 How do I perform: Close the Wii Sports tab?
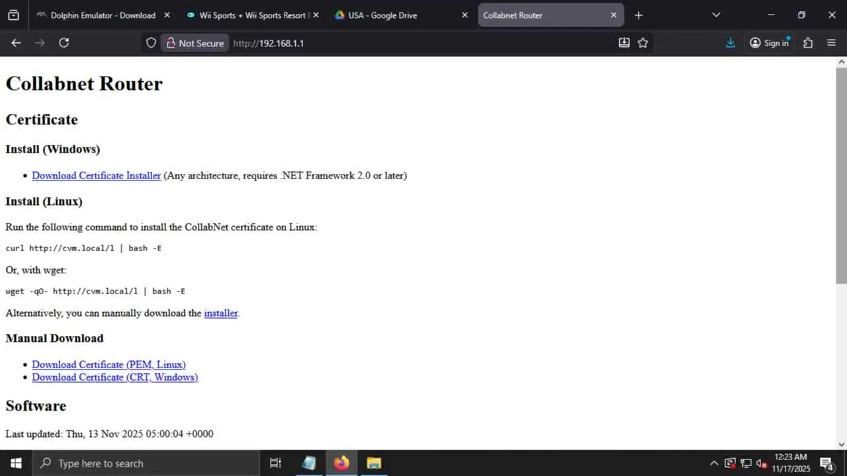(316, 15)
